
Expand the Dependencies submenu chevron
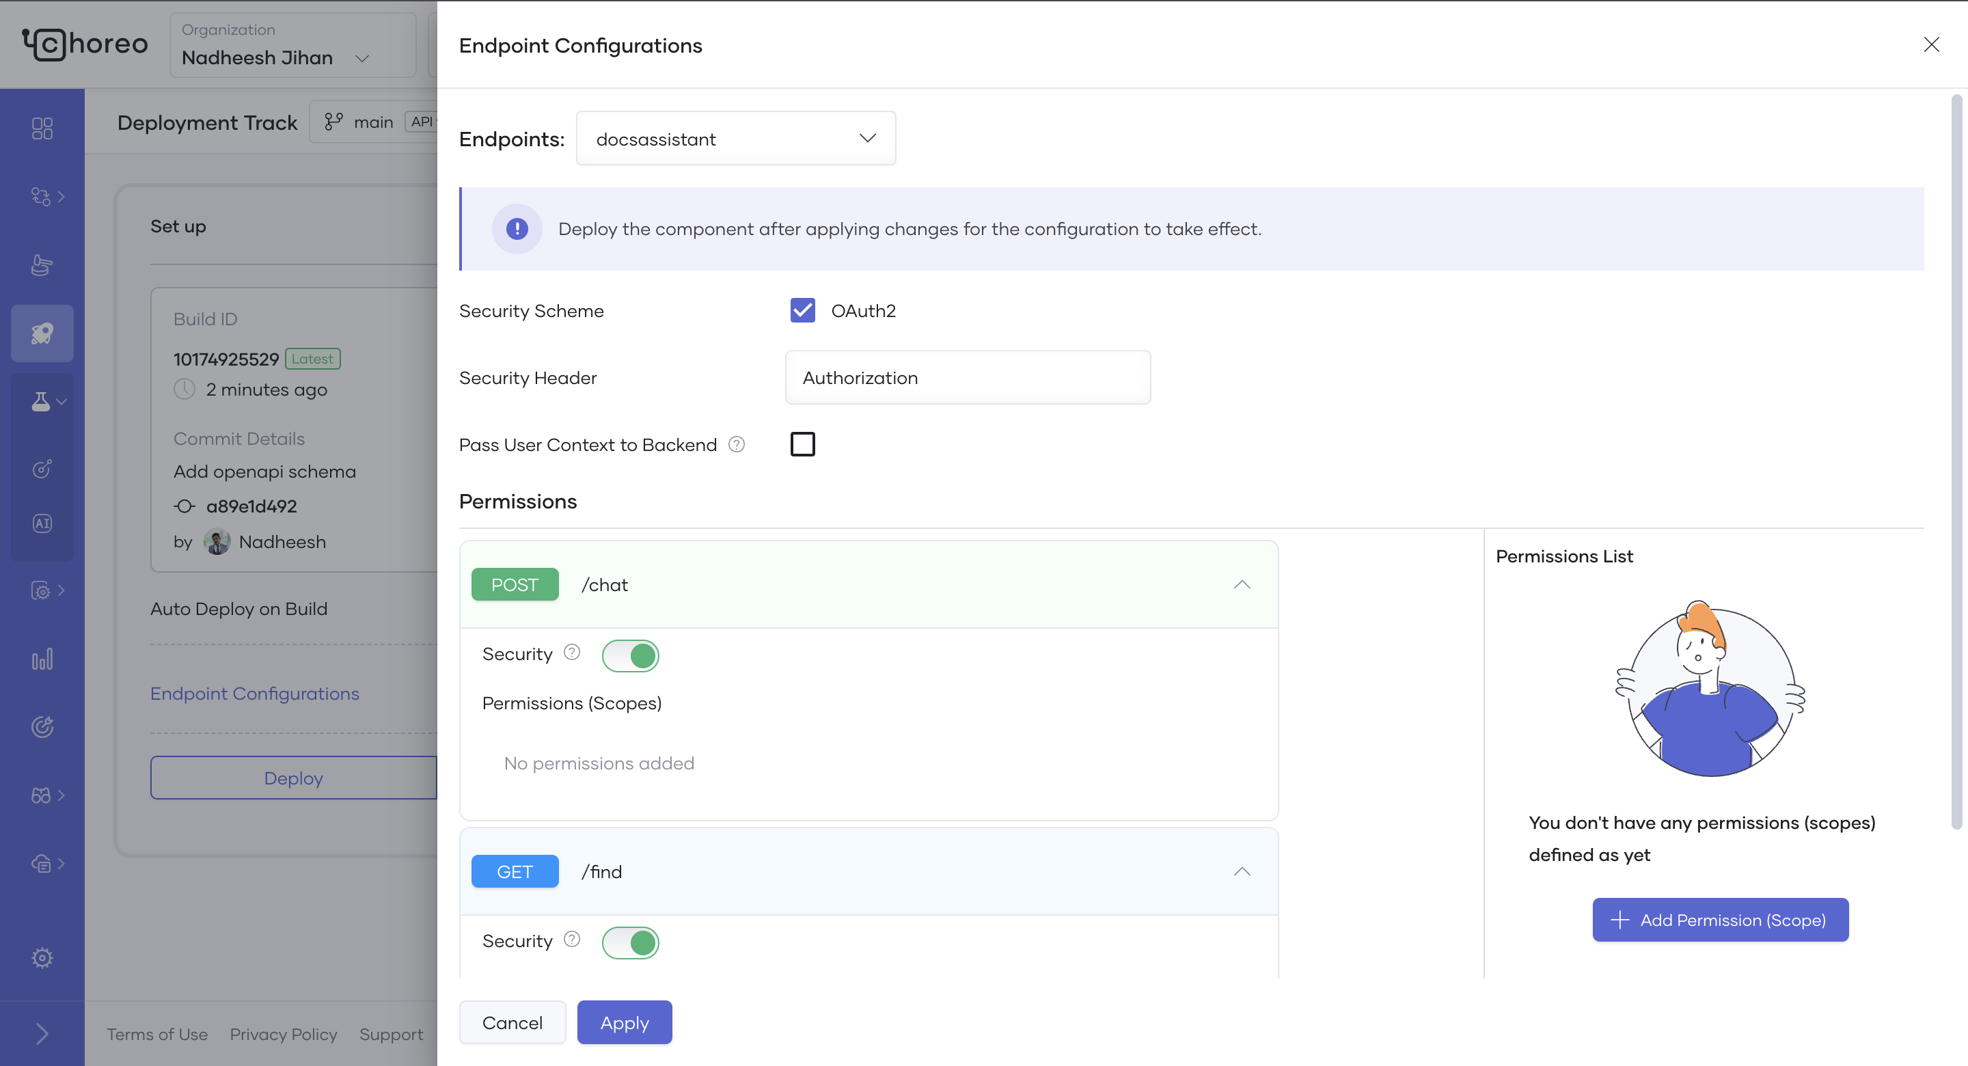[x=61, y=196]
